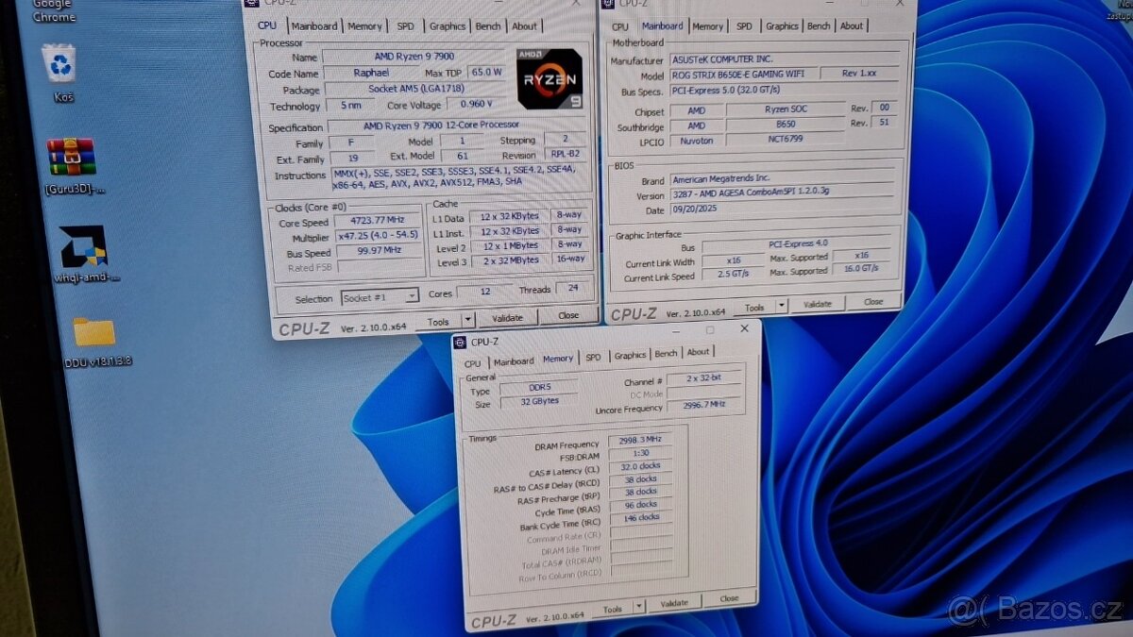Open About tab in CPU window
This screenshot has height=637, width=1133.
[524, 26]
